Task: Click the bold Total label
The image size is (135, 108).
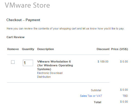Action: [x=97, y=102]
